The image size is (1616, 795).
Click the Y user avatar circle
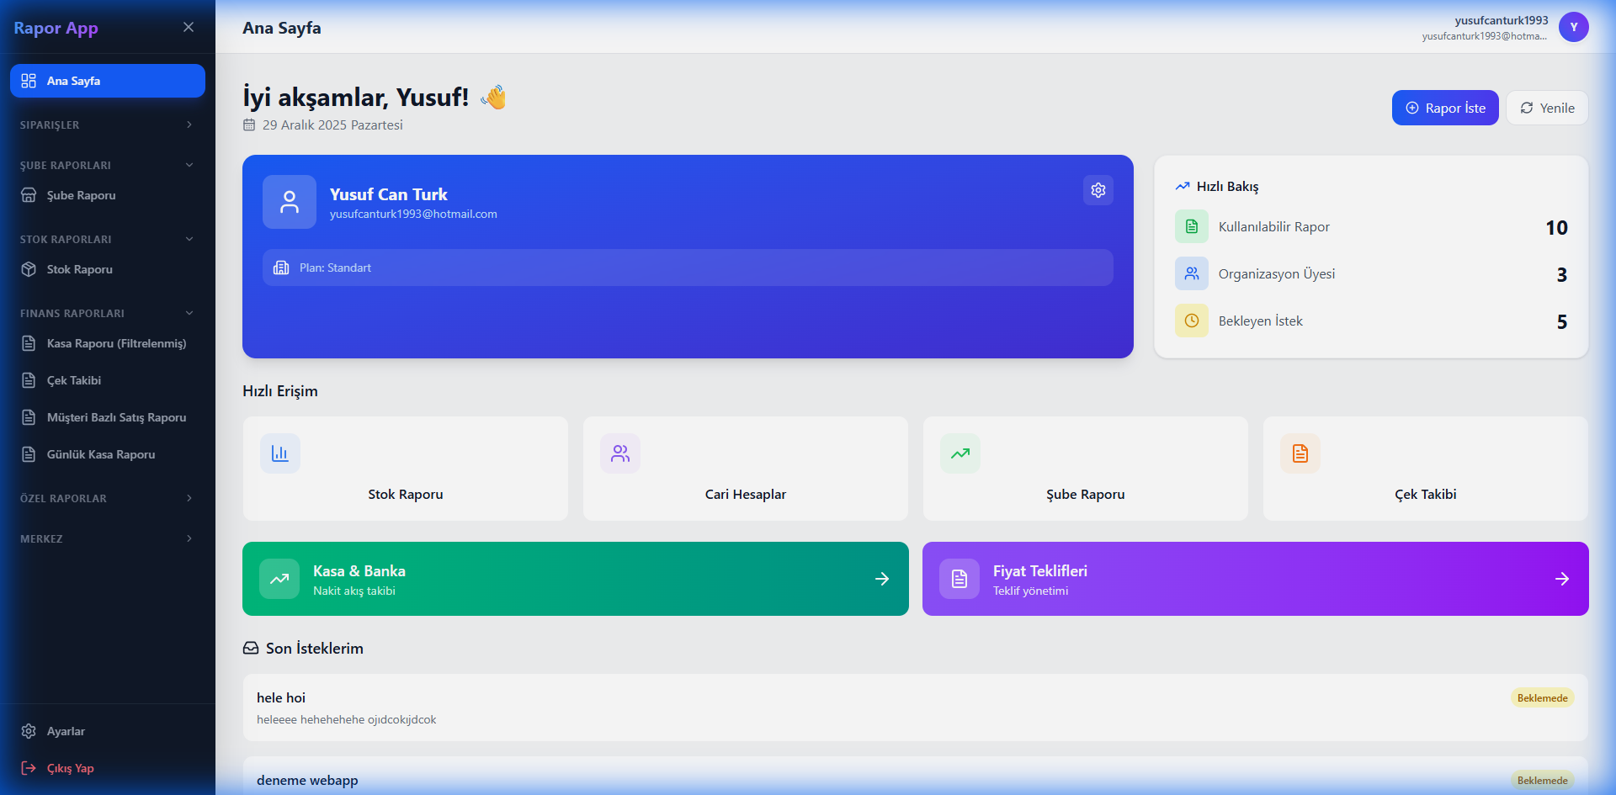pyautogui.click(x=1574, y=27)
